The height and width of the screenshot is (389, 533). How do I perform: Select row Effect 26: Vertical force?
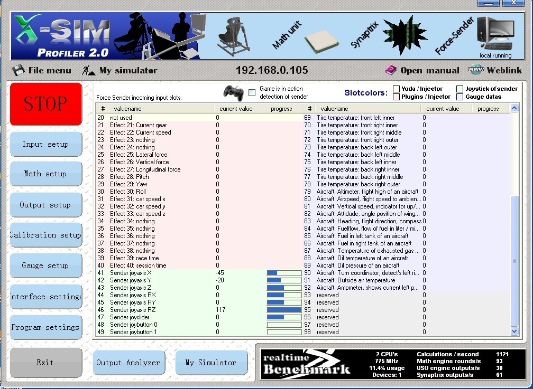click(x=199, y=162)
